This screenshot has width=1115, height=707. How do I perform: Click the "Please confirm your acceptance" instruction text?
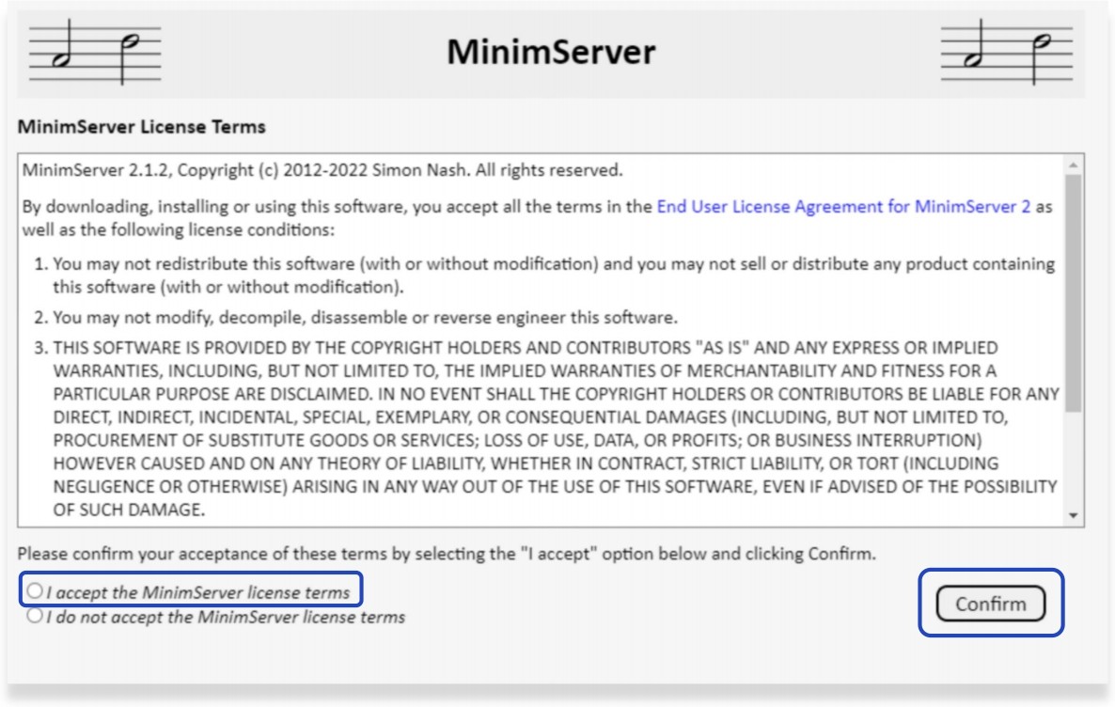447,554
